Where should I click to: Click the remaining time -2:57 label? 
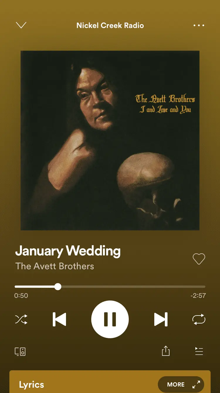pos(198,295)
